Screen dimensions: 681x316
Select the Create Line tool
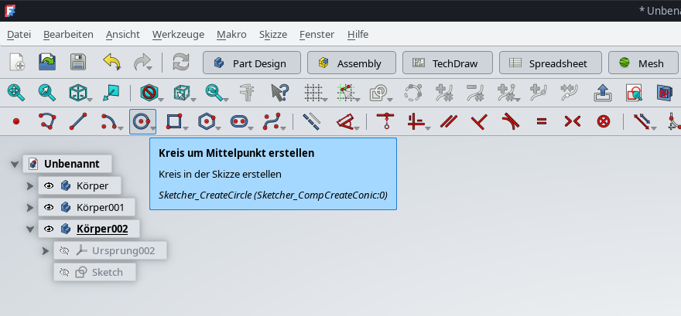point(77,121)
